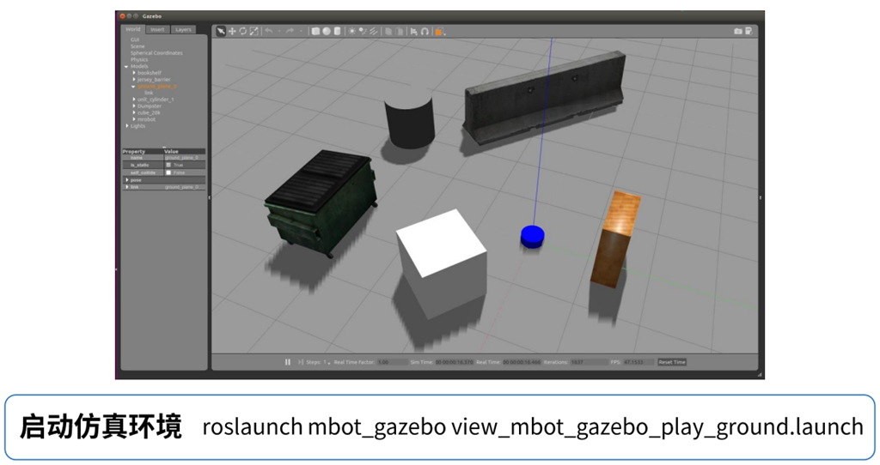This screenshot has width=880, height=465.
Task: Open the data logging icon
Action: 749,32
